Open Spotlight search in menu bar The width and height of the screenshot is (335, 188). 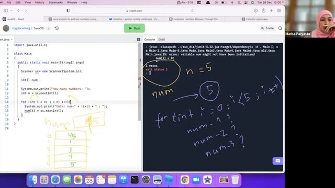coord(239,2)
